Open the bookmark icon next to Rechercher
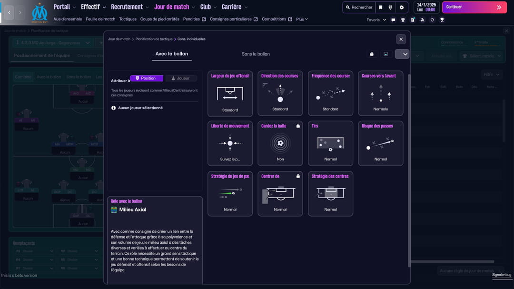This screenshot has width=514, height=289. (x=380, y=8)
